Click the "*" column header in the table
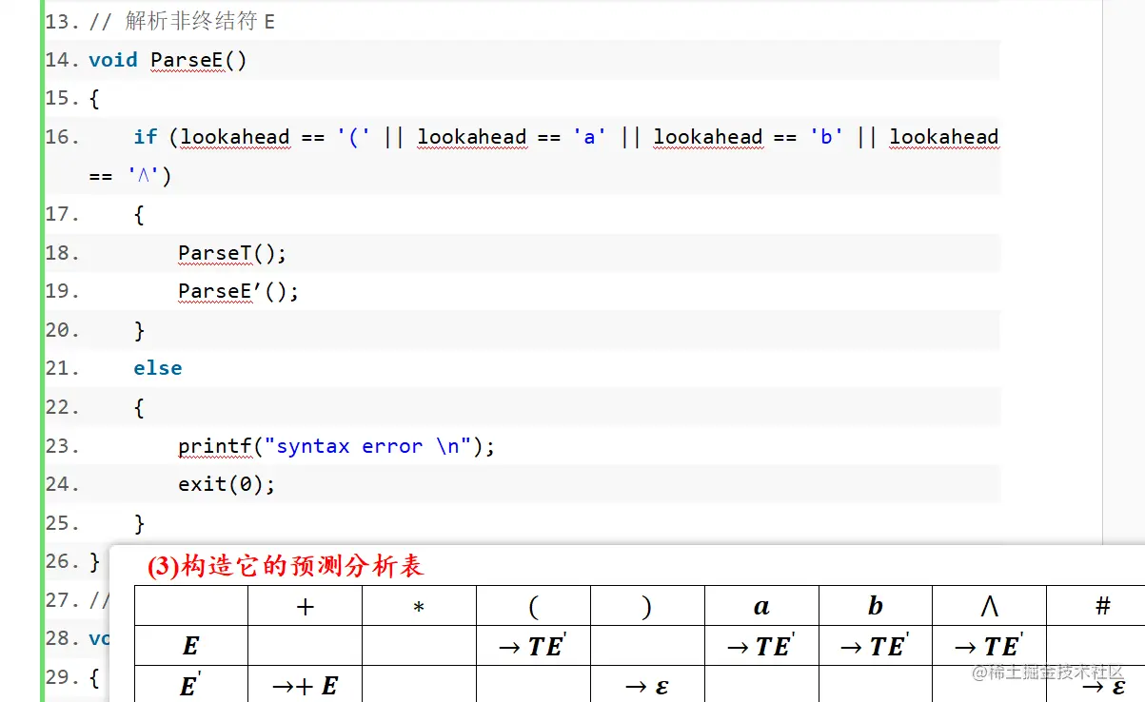The image size is (1145, 702). (419, 606)
